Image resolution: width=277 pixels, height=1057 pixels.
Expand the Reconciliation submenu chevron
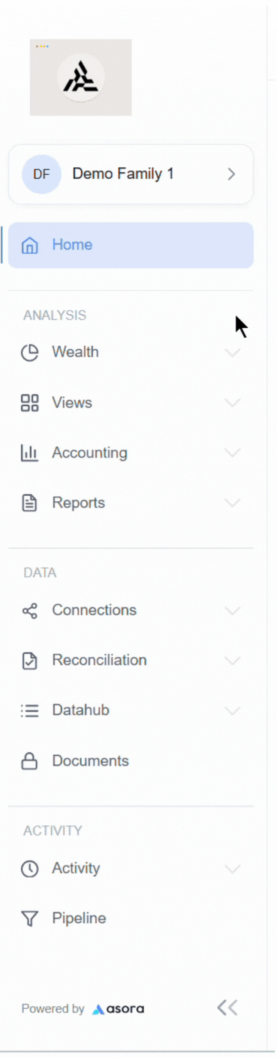[x=232, y=661]
